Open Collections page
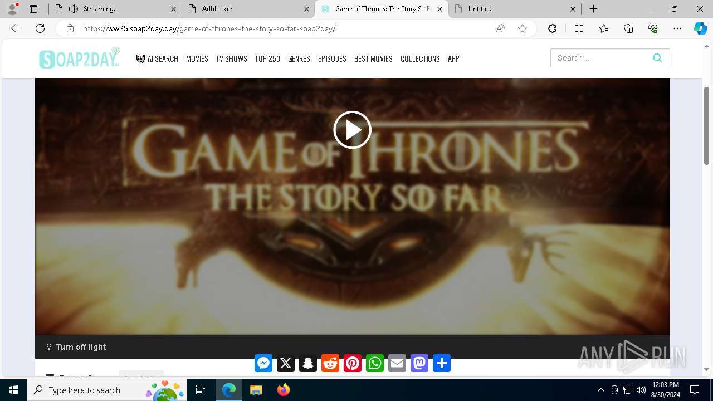713x401 pixels. pyautogui.click(x=420, y=58)
